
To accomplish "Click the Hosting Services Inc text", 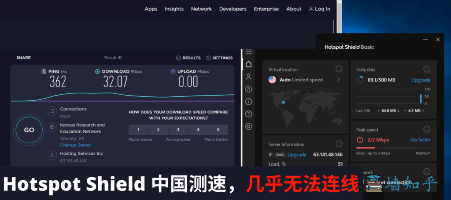I will pos(81,153).
